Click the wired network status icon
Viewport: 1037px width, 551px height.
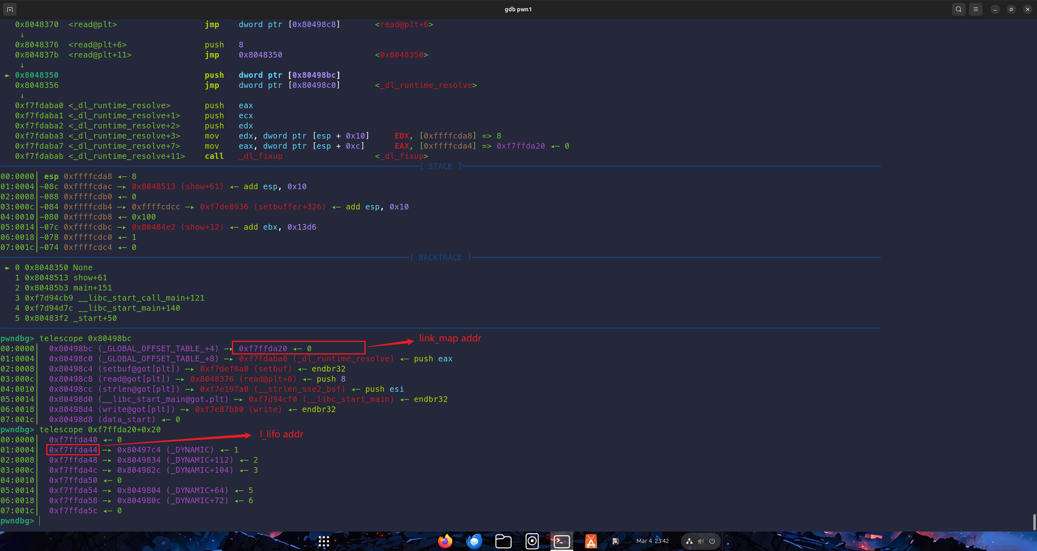coord(689,541)
